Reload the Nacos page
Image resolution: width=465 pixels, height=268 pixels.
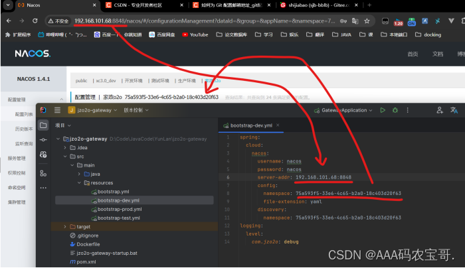coord(35,21)
